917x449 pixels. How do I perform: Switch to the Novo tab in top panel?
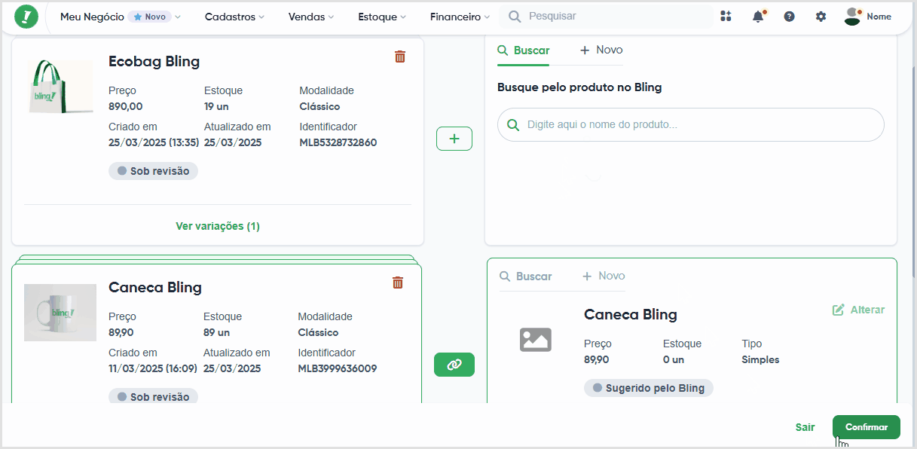coord(601,50)
